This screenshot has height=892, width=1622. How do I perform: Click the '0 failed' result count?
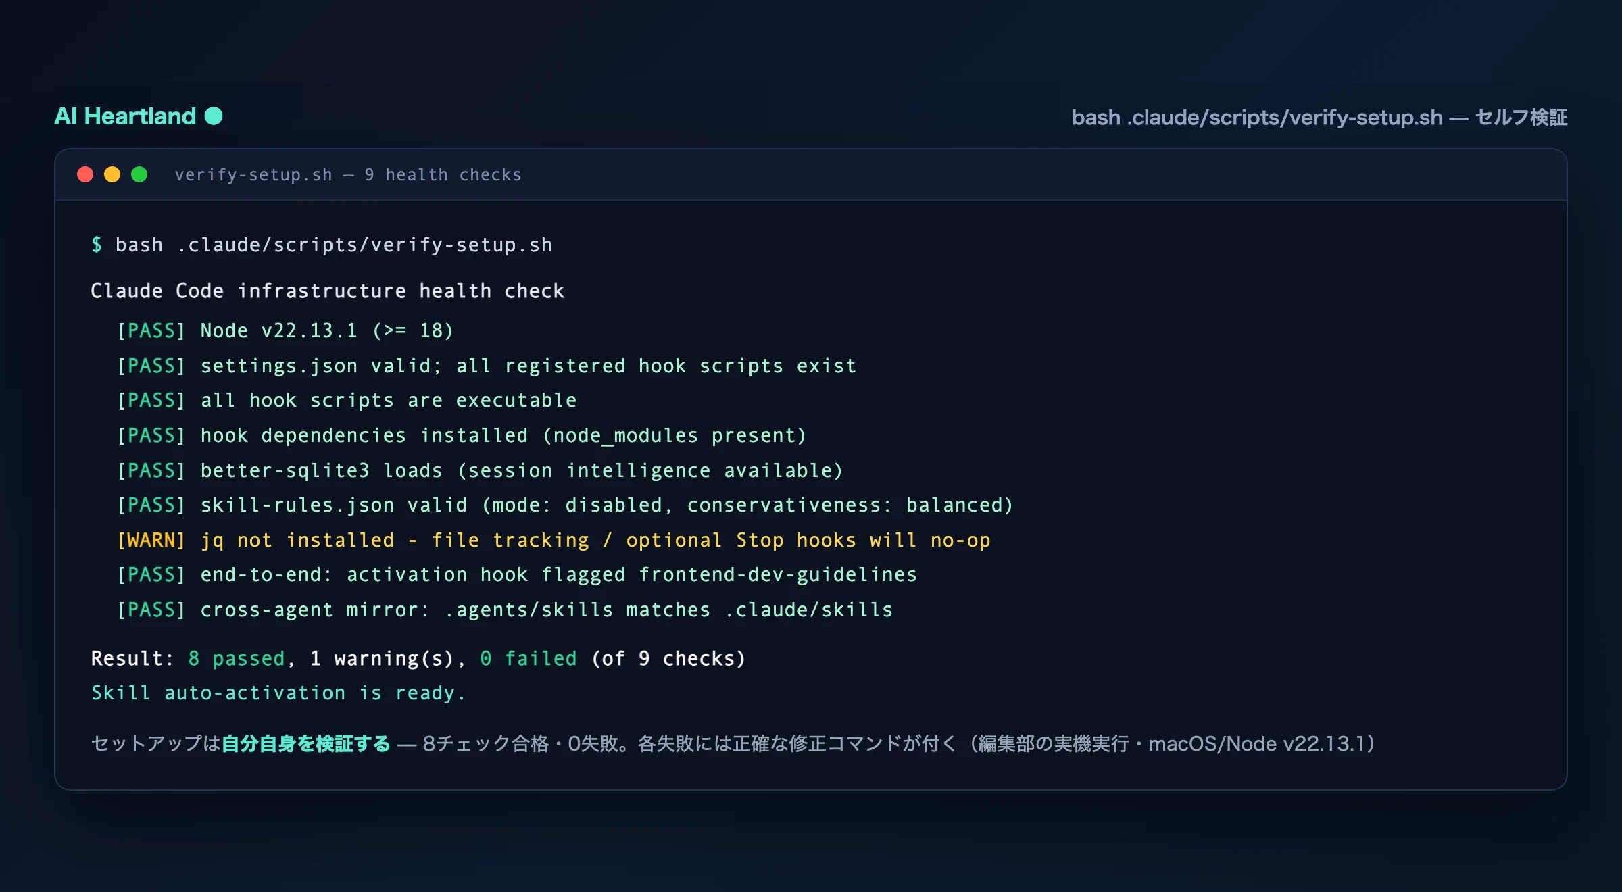[529, 659]
